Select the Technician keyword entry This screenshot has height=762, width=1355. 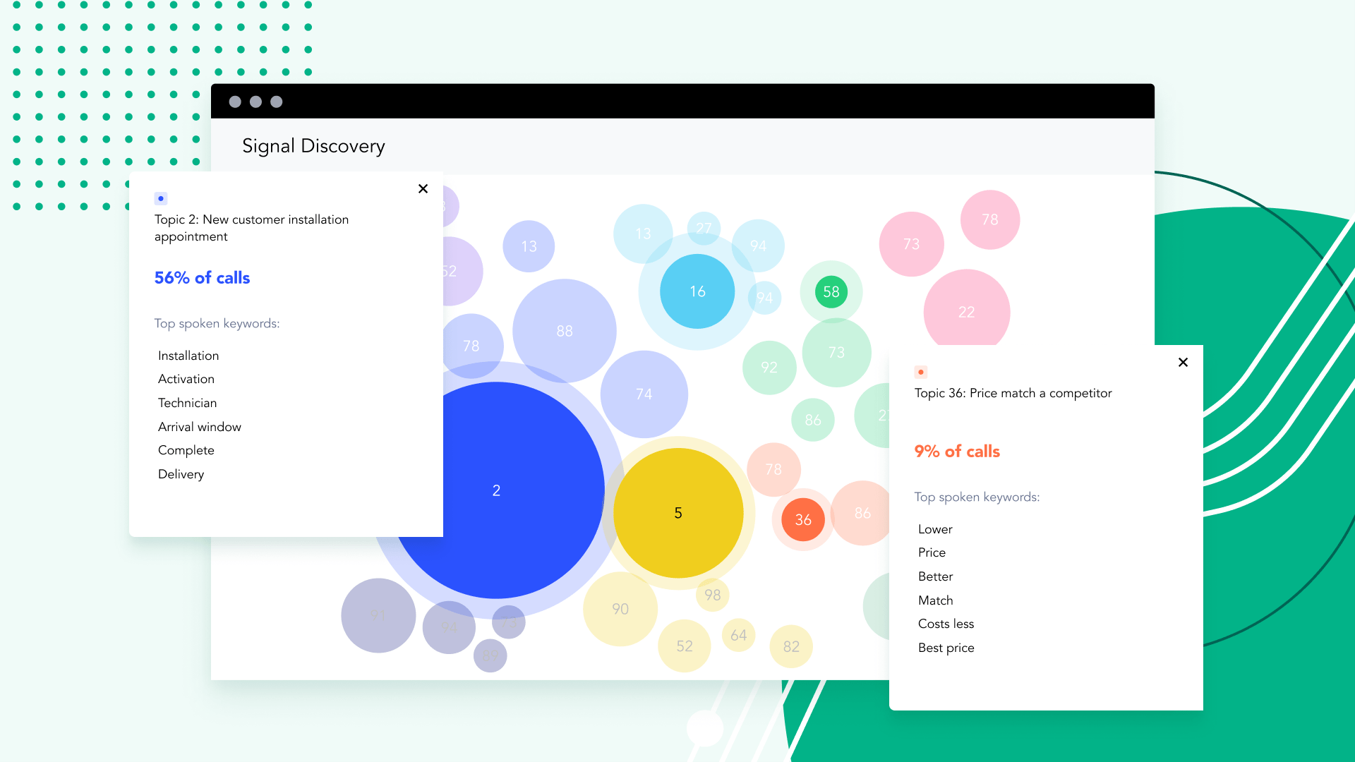click(187, 402)
